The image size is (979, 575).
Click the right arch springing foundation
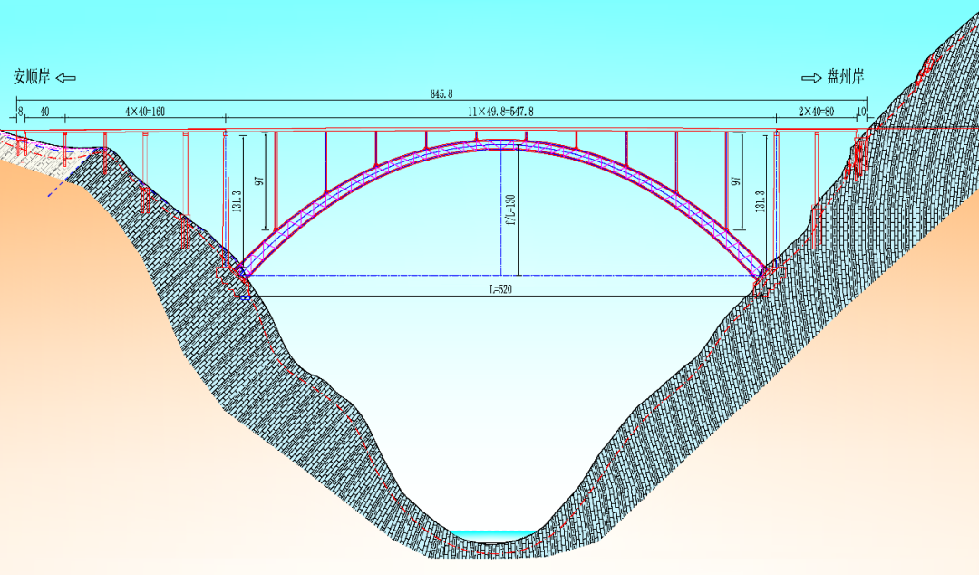coord(766,275)
